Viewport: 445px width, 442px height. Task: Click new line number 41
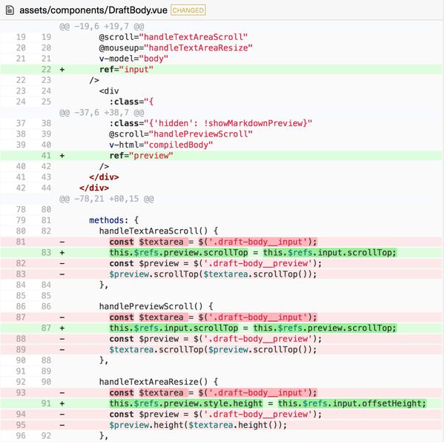point(46,156)
